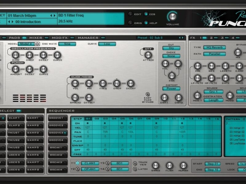Enable the Latch option

coord(135,169)
